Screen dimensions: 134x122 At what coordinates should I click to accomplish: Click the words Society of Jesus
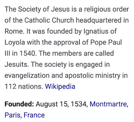pyautogui.click(x=44, y=9)
